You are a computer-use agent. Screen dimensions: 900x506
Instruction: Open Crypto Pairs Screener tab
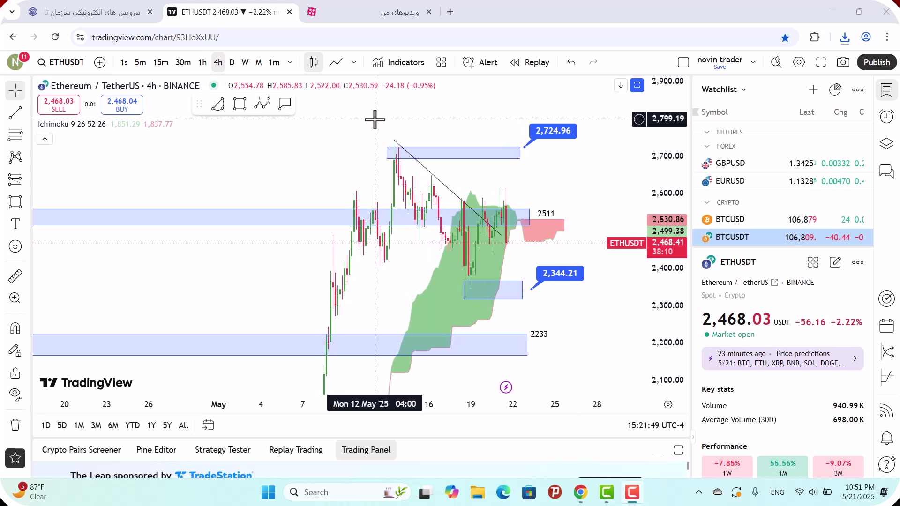click(82, 450)
